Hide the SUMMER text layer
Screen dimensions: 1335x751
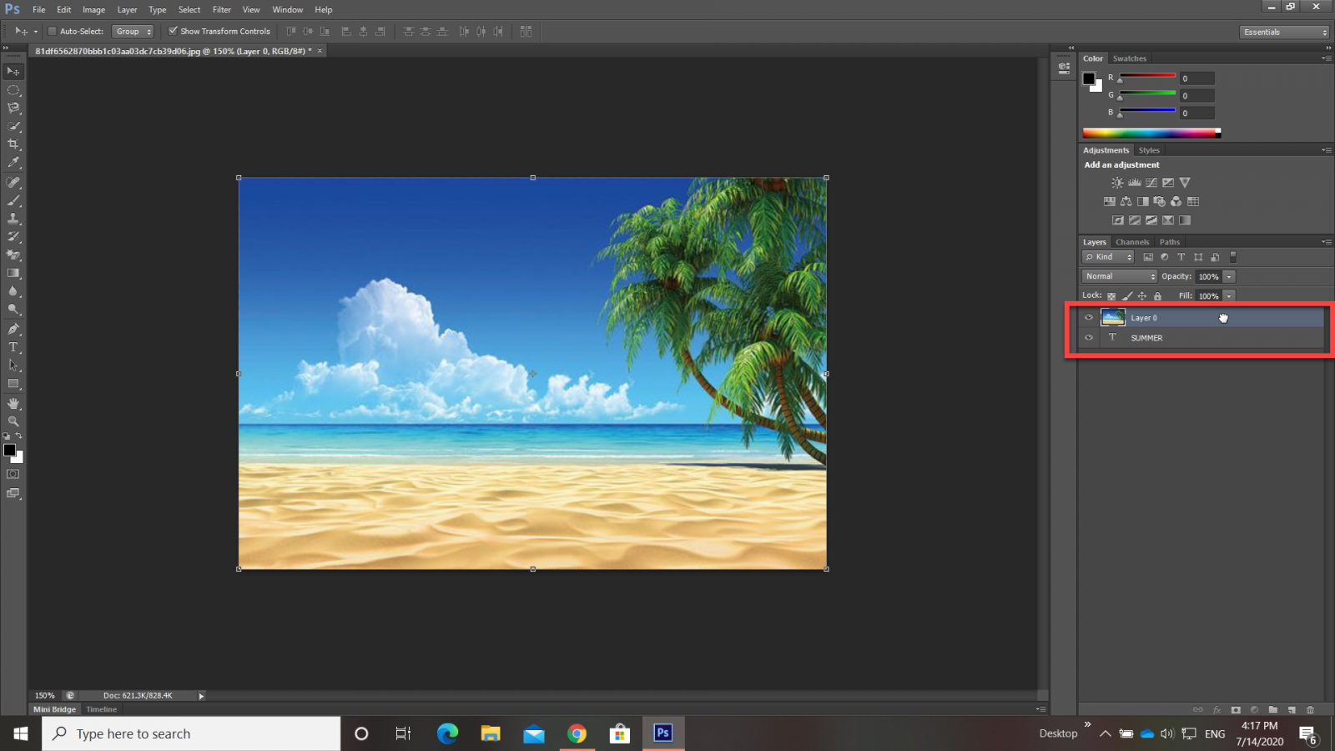tap(1089, 338)
